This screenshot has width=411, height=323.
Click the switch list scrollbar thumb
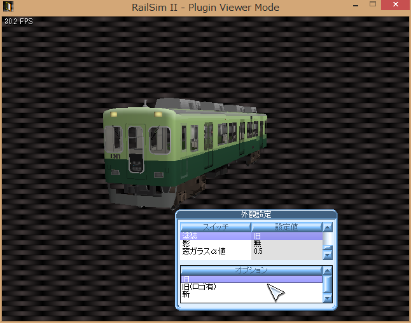pyautogui.click(x=328, y=247)
